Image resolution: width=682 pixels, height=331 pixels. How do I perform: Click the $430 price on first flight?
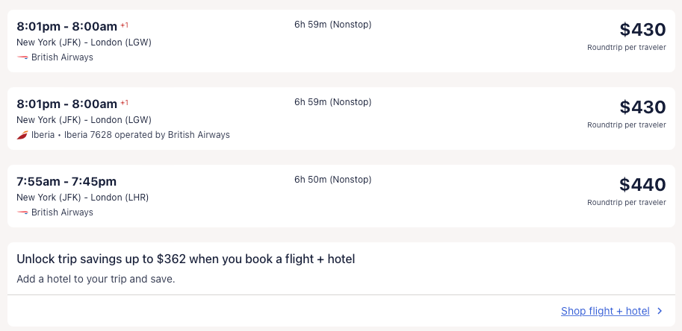coord(642,30)
